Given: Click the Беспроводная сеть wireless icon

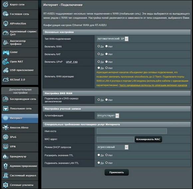Looking at the screenshot, I should click(x=6, y=99).
